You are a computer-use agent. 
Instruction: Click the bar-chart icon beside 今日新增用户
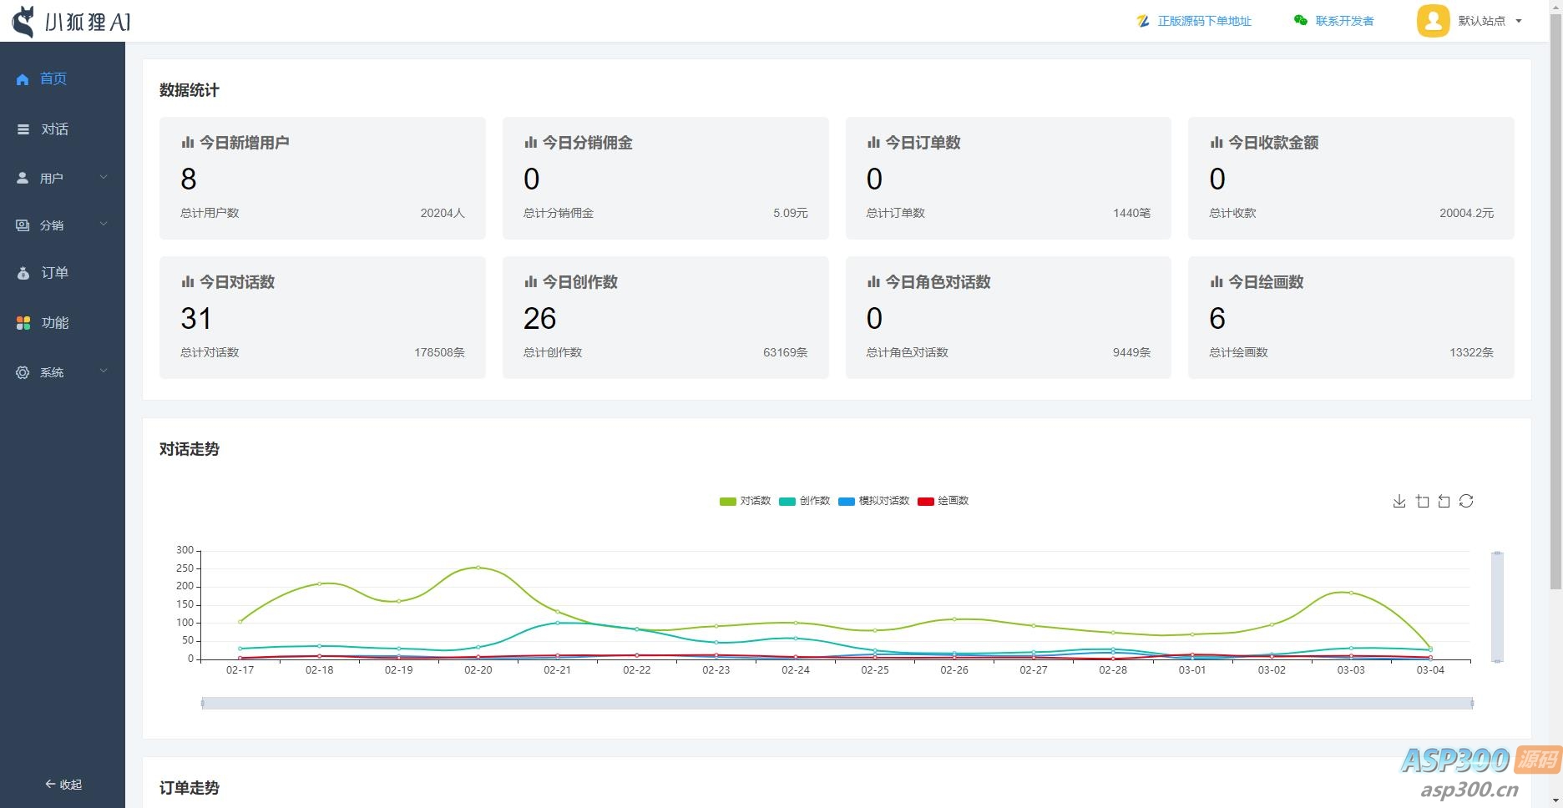[x=188, y=143]
